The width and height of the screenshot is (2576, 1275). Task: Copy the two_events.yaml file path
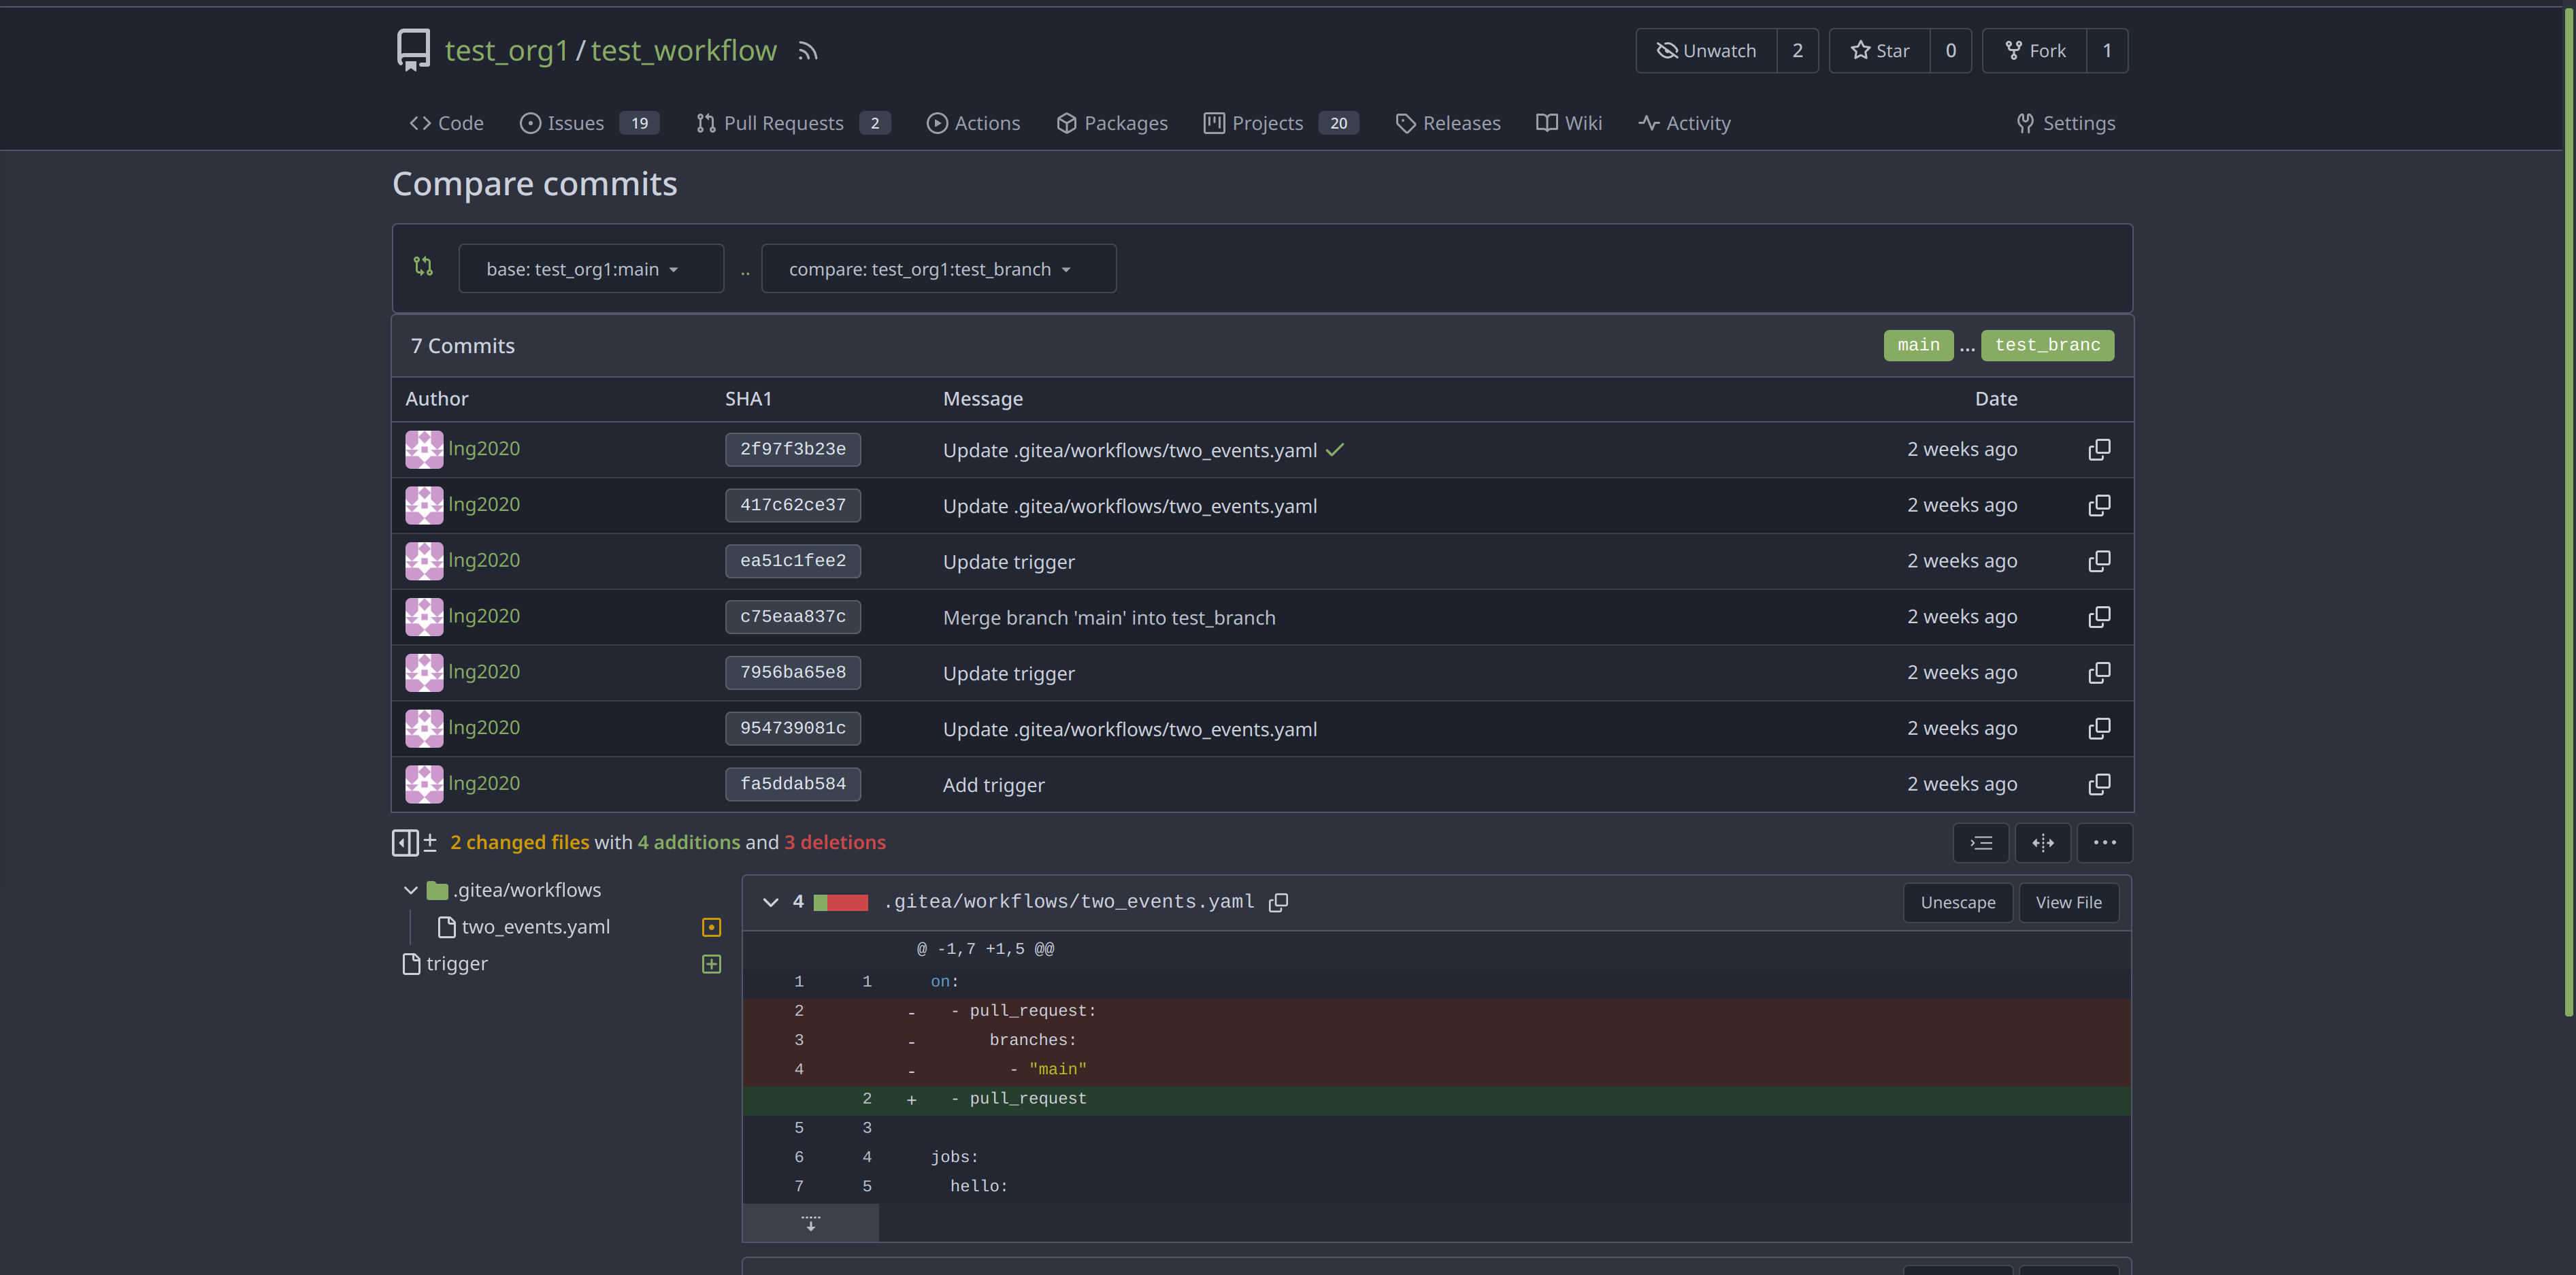[1278, 902]
